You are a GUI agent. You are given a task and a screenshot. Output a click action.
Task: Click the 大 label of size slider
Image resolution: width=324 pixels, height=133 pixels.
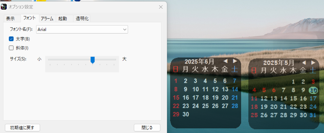[124, 59]
